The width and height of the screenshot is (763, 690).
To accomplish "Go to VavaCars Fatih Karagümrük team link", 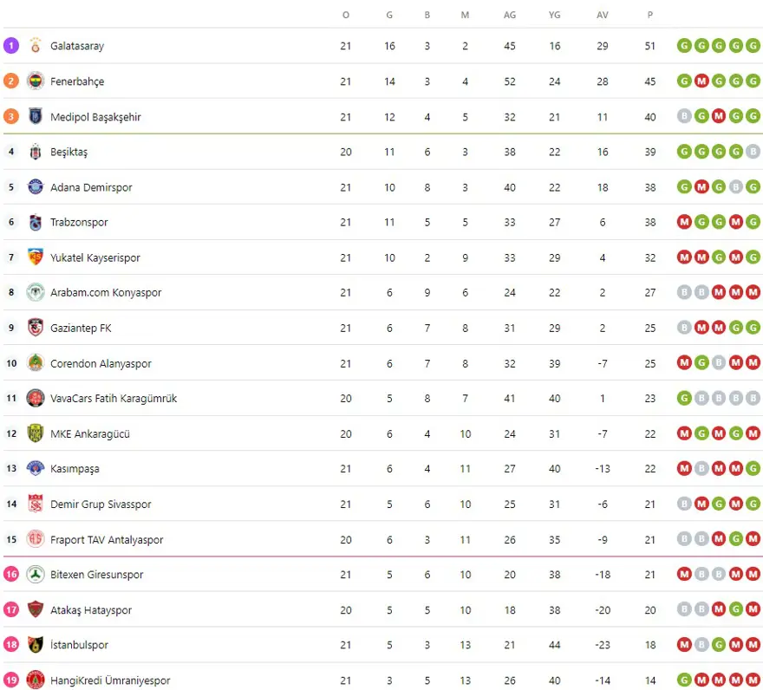I will (x=114, y=399).
